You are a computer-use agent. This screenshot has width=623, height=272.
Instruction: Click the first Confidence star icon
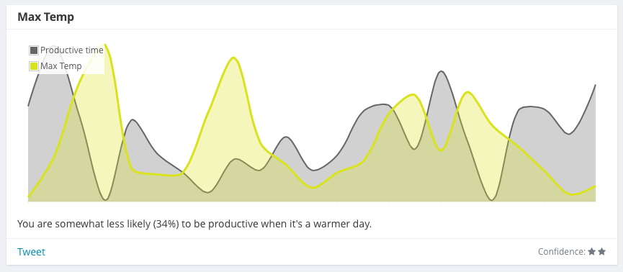point(591,251)
